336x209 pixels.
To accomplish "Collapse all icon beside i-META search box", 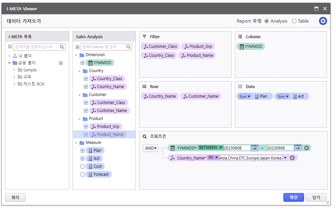I will pos(10,47).
